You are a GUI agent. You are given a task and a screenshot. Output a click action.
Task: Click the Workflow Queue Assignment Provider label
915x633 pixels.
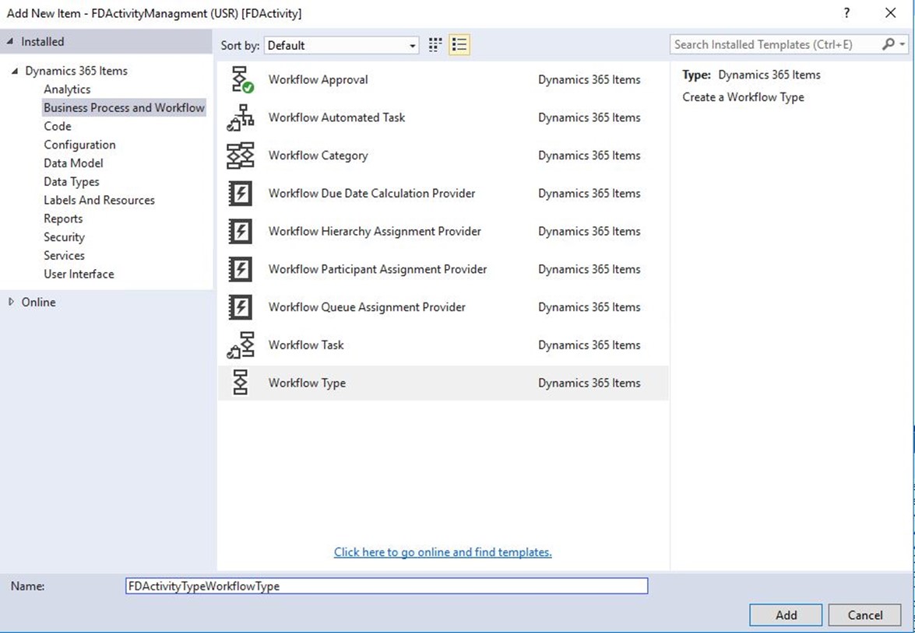click(x=367, y=307)
